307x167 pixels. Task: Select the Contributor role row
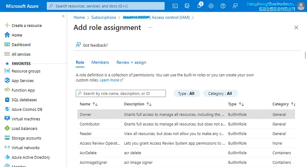186,124
